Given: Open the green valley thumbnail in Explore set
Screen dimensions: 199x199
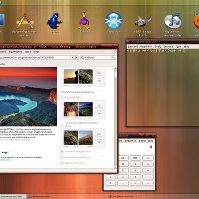Looking at the screenshot, I should pyautogui.click(x=86, y=109).
